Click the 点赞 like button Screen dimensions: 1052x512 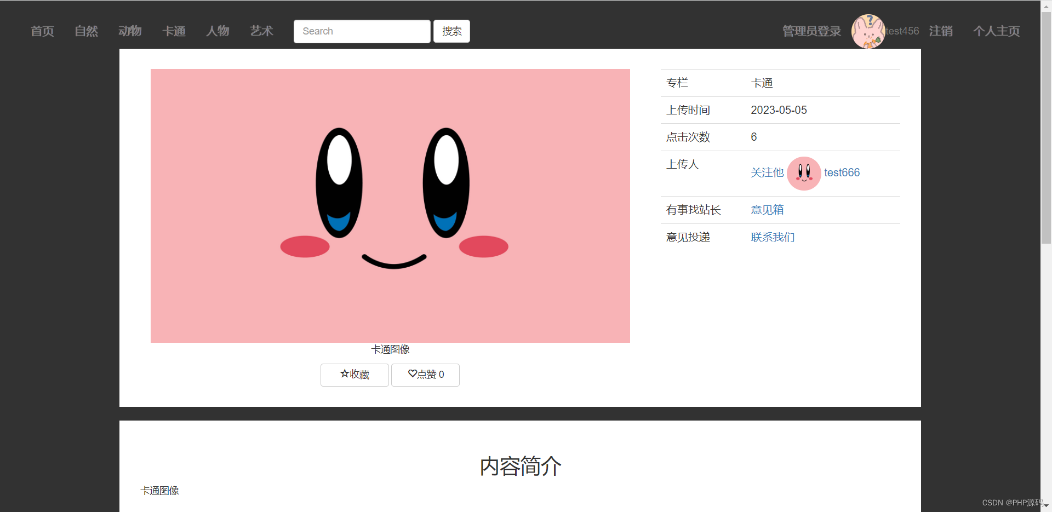[x=425, y=375]
